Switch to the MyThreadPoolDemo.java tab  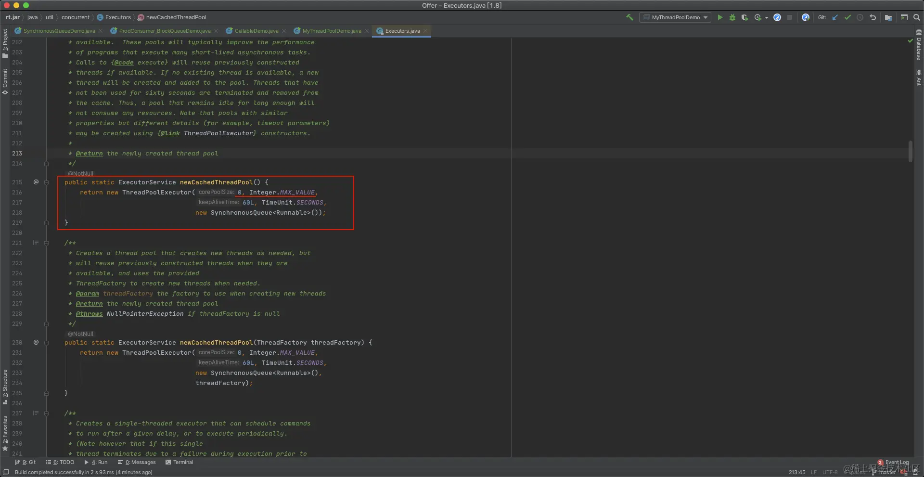click(332, 31)
